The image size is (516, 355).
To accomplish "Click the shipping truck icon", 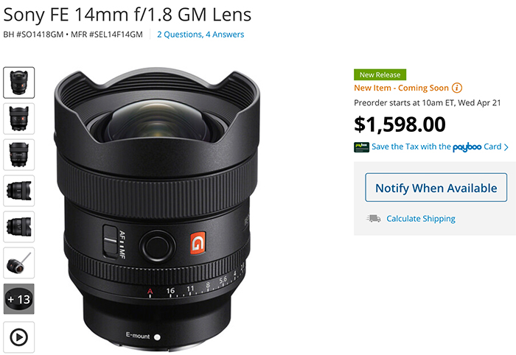I will 374,219.
